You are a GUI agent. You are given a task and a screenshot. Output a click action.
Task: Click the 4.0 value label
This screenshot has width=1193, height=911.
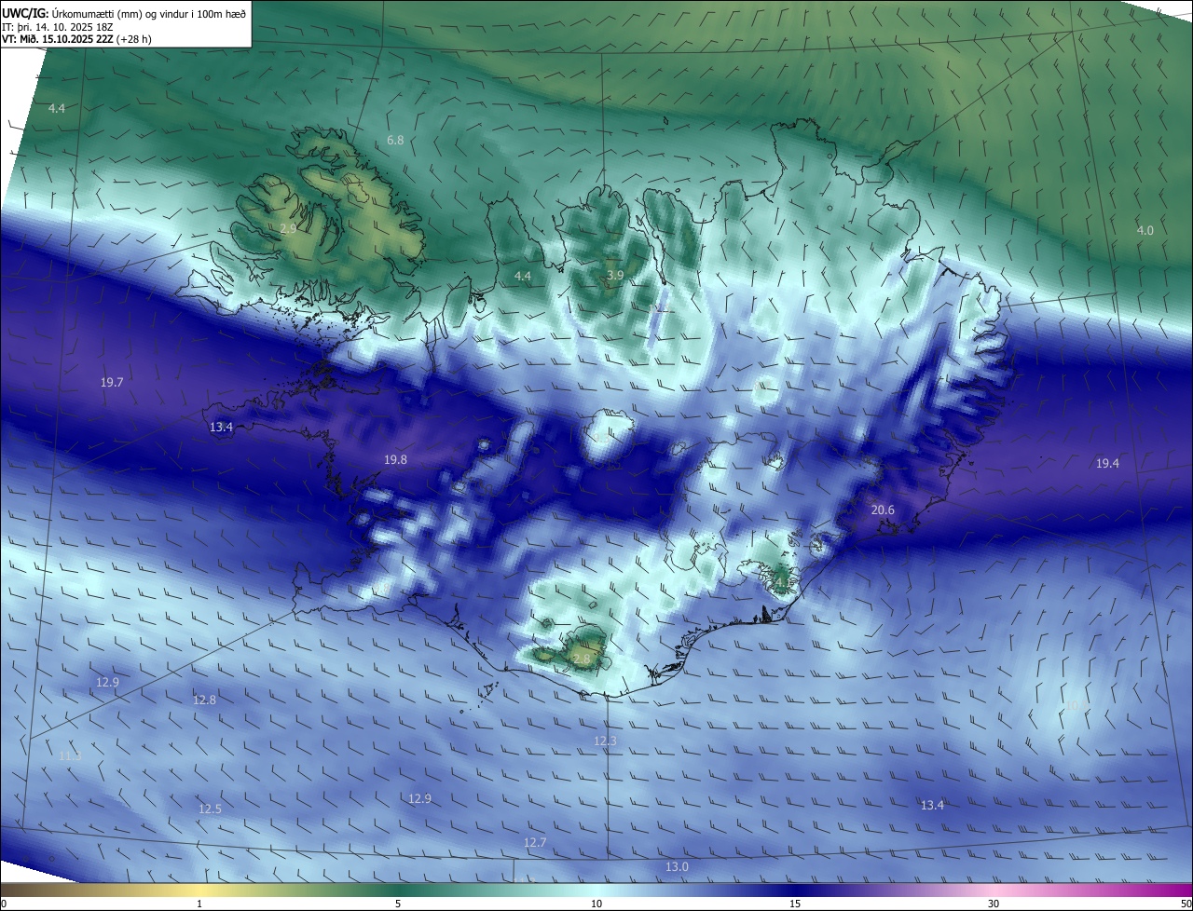click(x=1145, y=230)
